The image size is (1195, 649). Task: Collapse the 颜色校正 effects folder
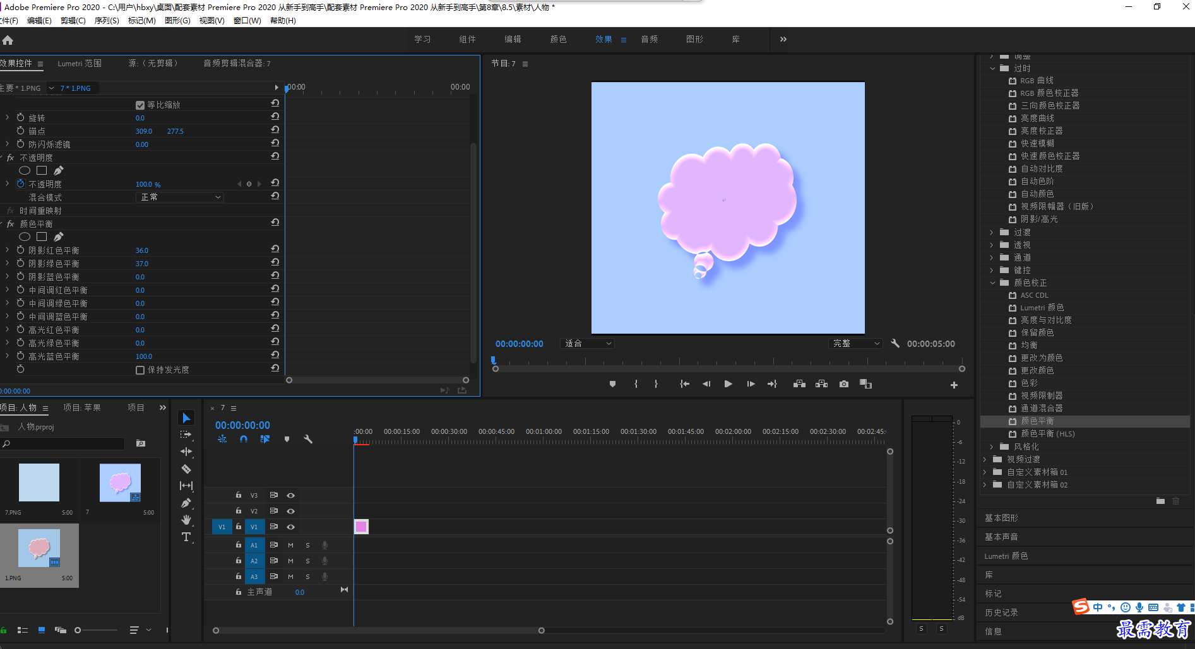992,283
